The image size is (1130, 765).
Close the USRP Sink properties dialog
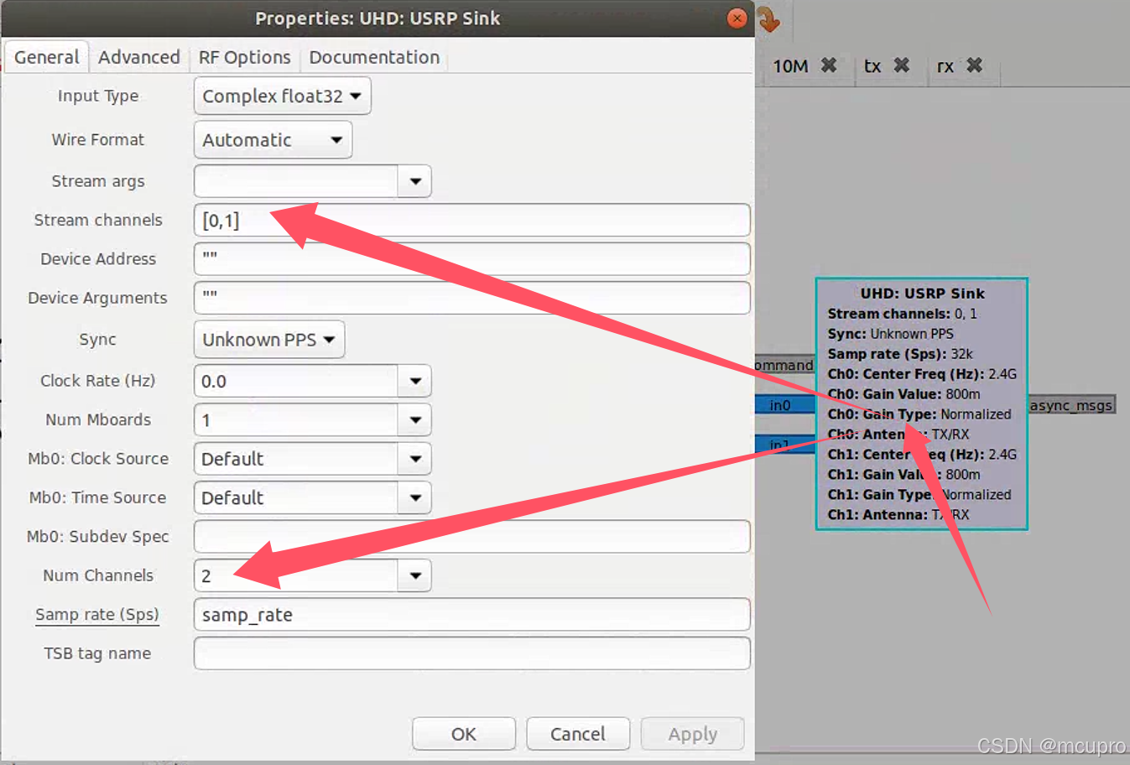point(737,18)
